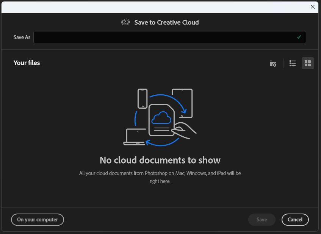Click the Creative Cloud logo icon
This screenshot has width=321, height=234.
click(125, 22)
